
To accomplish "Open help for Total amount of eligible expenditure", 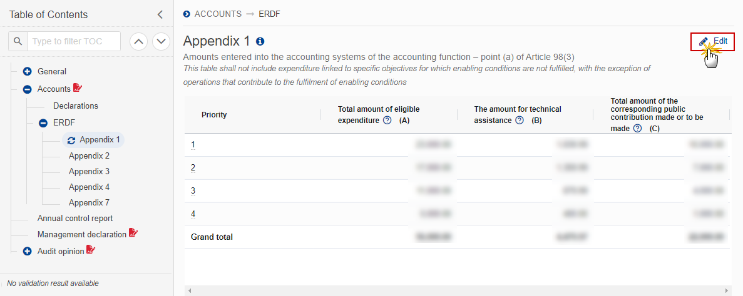I will click(x=387, y=120).
